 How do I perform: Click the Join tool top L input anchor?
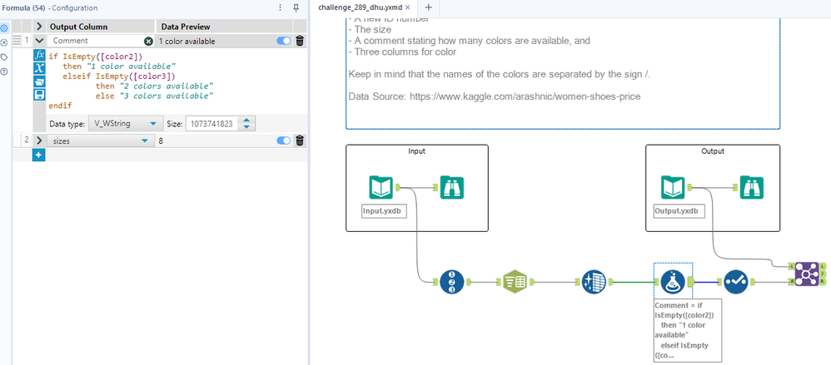click(x=791, y=266)
